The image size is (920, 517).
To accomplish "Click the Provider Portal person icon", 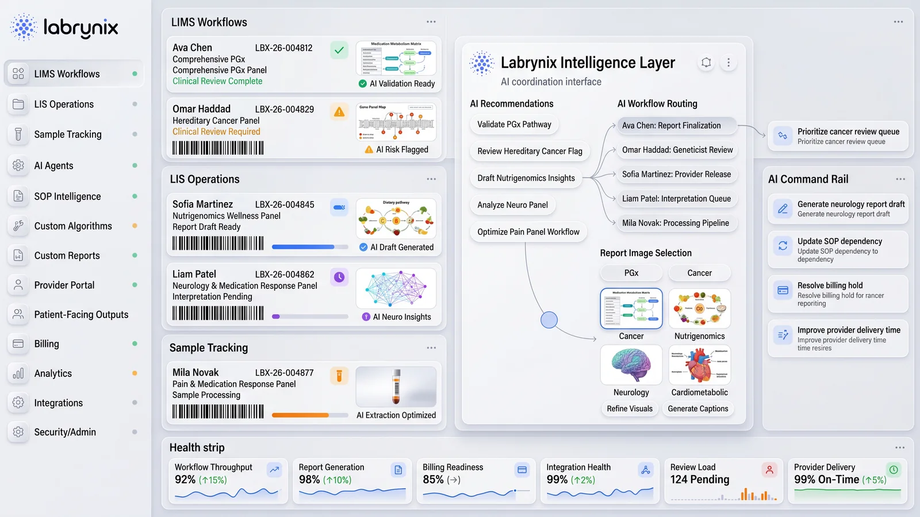I will 18,285.
